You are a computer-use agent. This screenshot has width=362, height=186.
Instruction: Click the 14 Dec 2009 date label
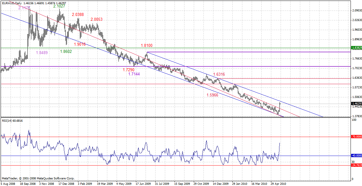tap(220, 184)
